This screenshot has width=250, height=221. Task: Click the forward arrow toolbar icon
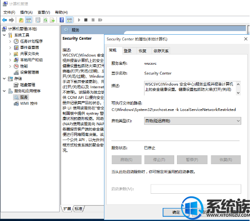[11, 20]
